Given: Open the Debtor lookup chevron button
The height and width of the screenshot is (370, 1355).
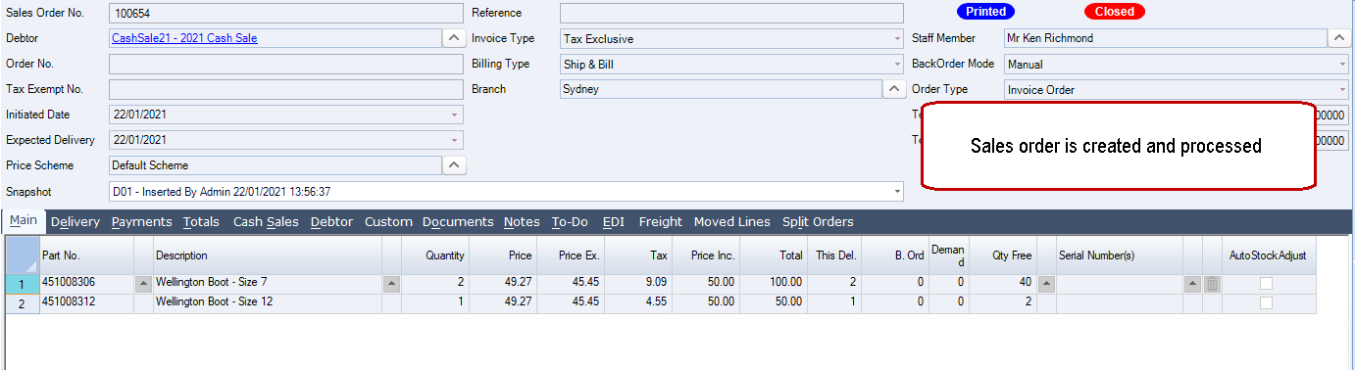Looking at the screenshot, I should tap(454, 38).
